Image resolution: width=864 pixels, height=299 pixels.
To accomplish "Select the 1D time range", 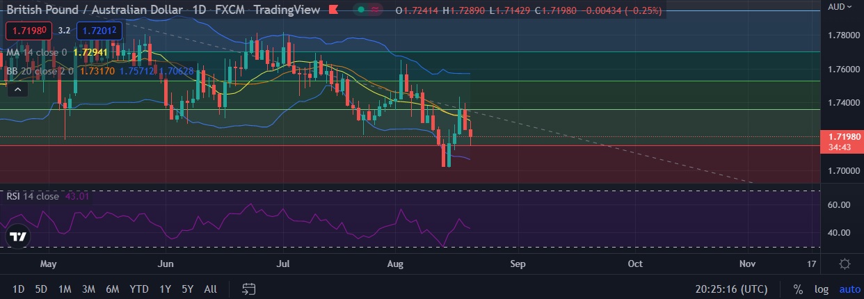I will [19, 289].
